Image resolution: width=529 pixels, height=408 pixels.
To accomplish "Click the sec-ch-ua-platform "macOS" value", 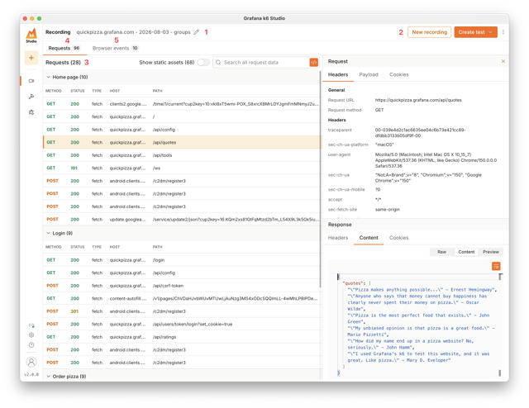I will pyautogui.click(x=384, y=145).
